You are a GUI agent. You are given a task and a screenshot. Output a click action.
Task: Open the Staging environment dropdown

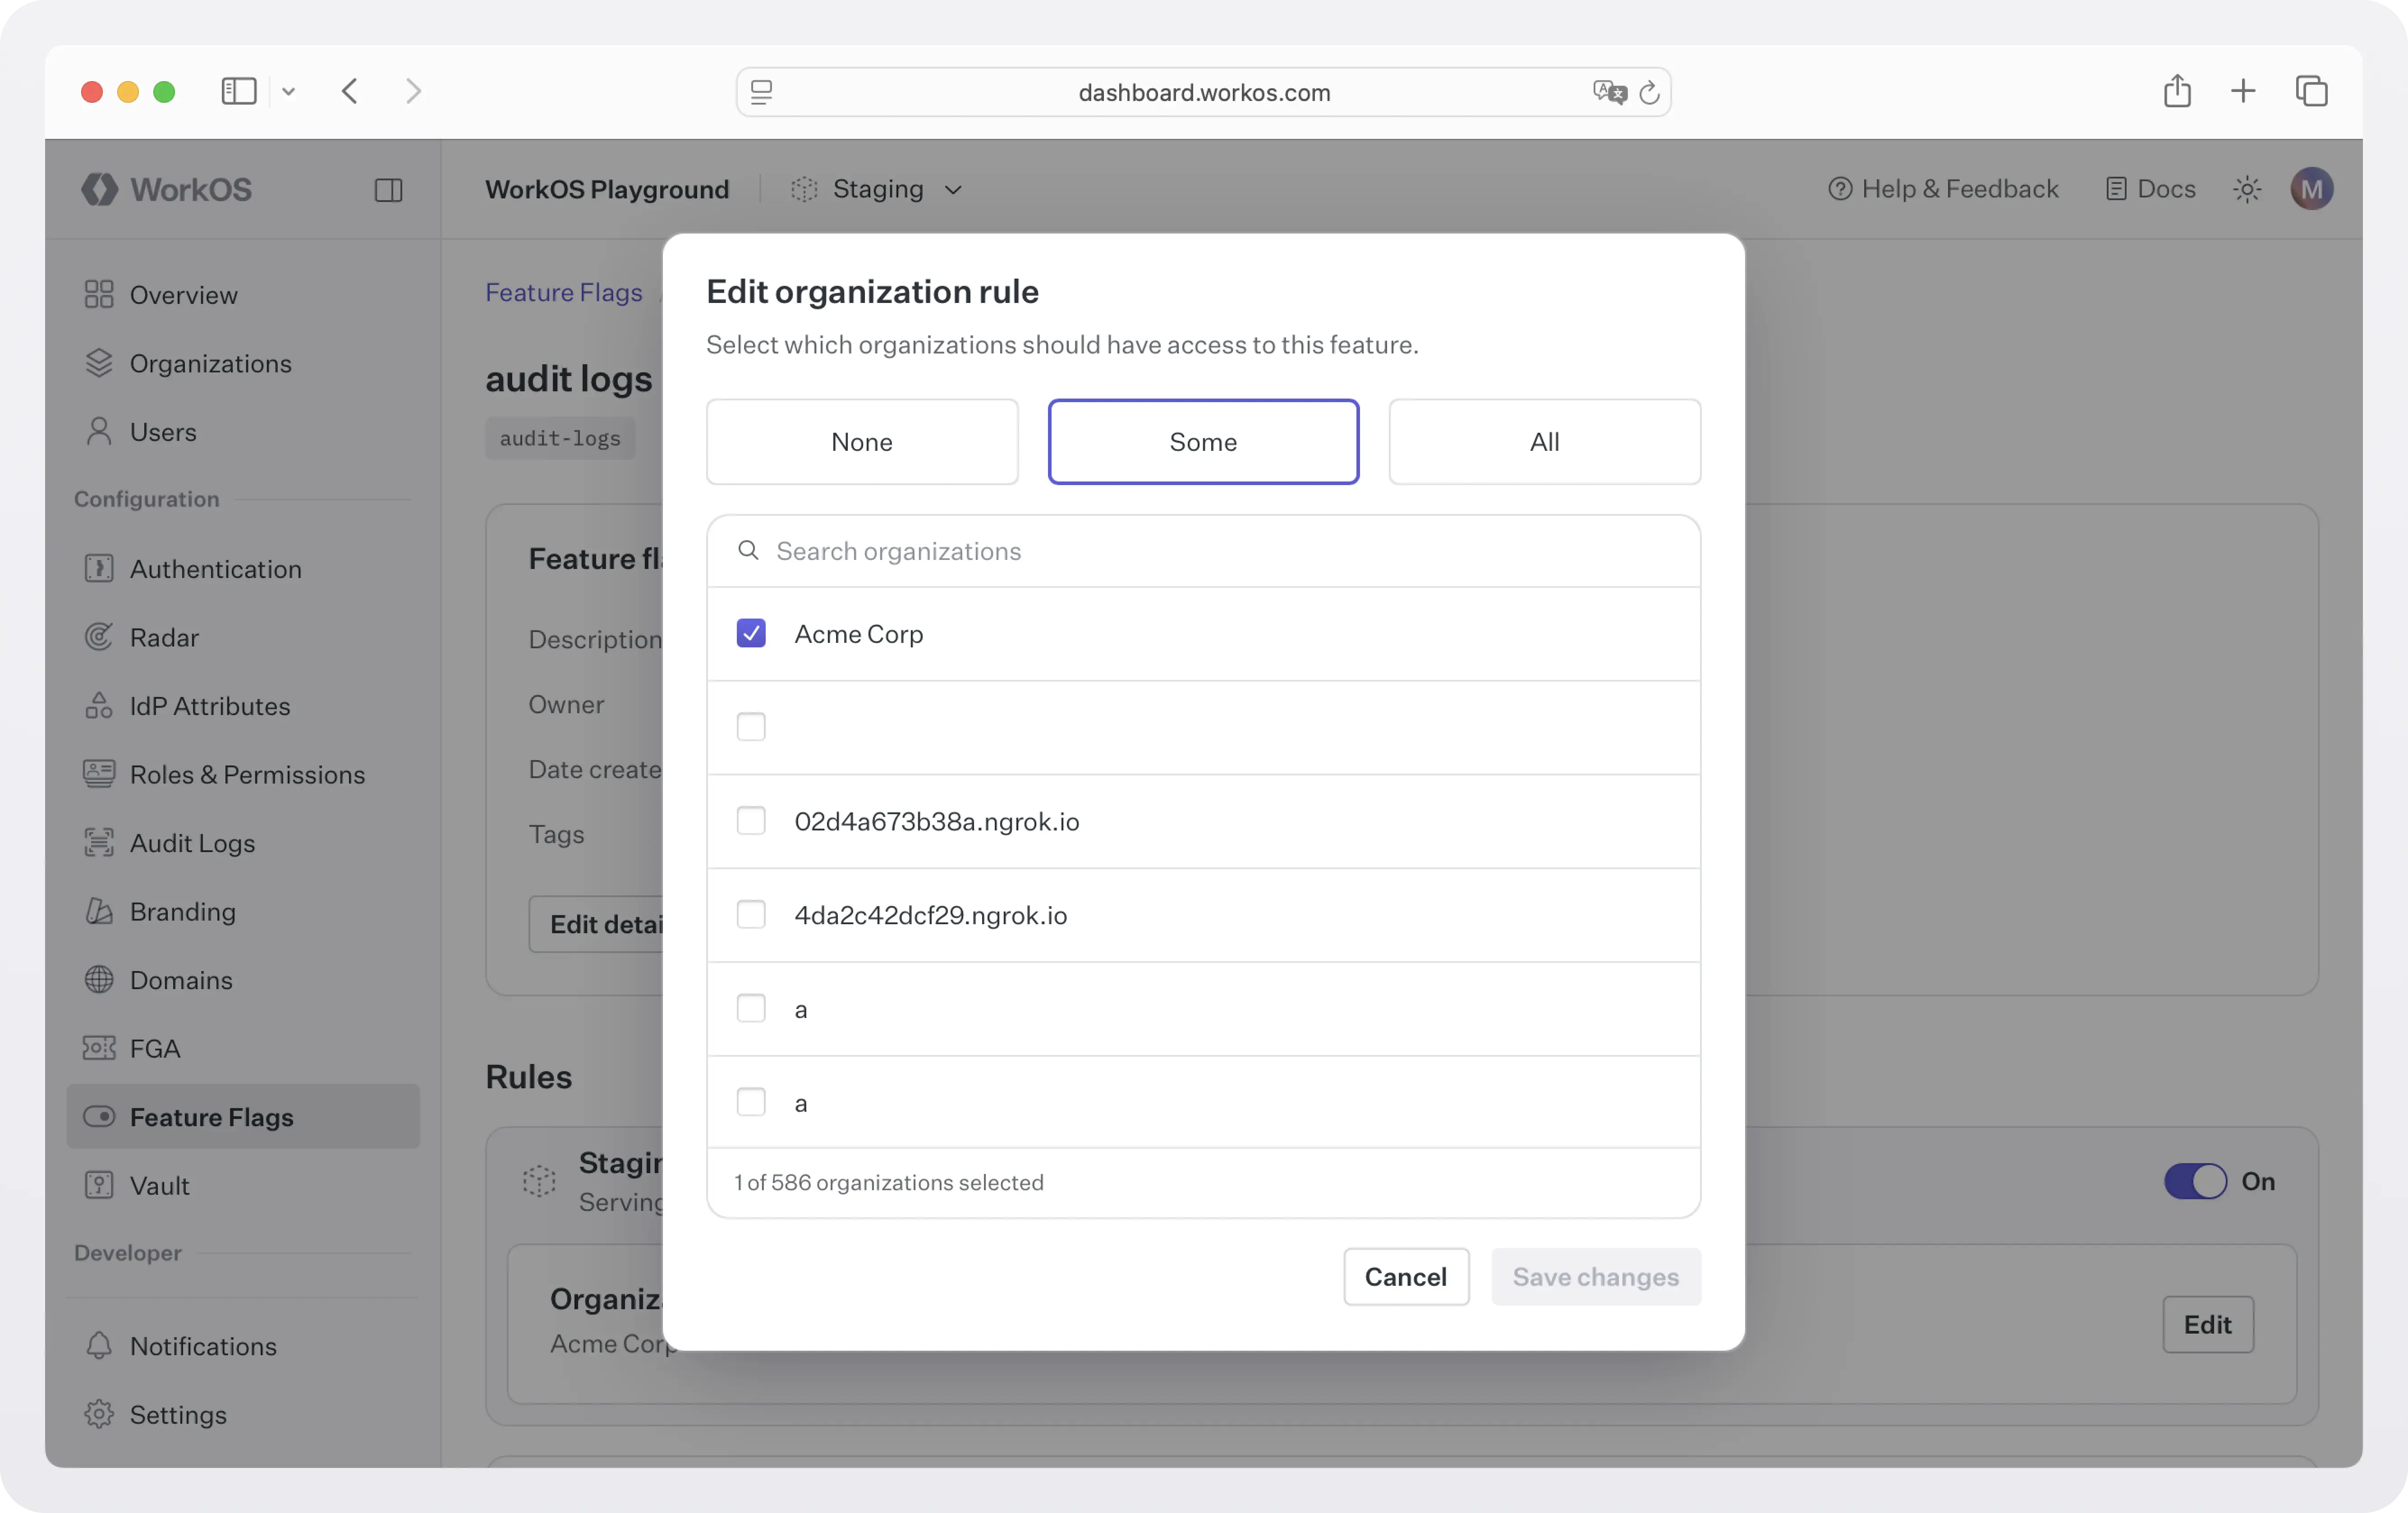(876, 189)
